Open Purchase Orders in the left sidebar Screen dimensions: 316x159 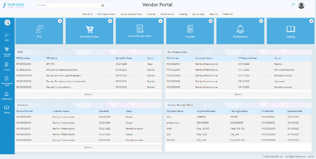click(7, 52)
